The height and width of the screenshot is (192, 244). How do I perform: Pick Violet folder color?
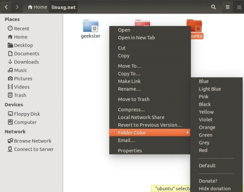(x=205, y=119)
